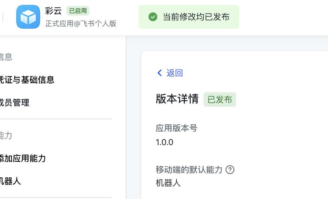This screenshot has width=328, height=199.
Task: Toggle the 已启用 status badge
Action: click(78, 11)
